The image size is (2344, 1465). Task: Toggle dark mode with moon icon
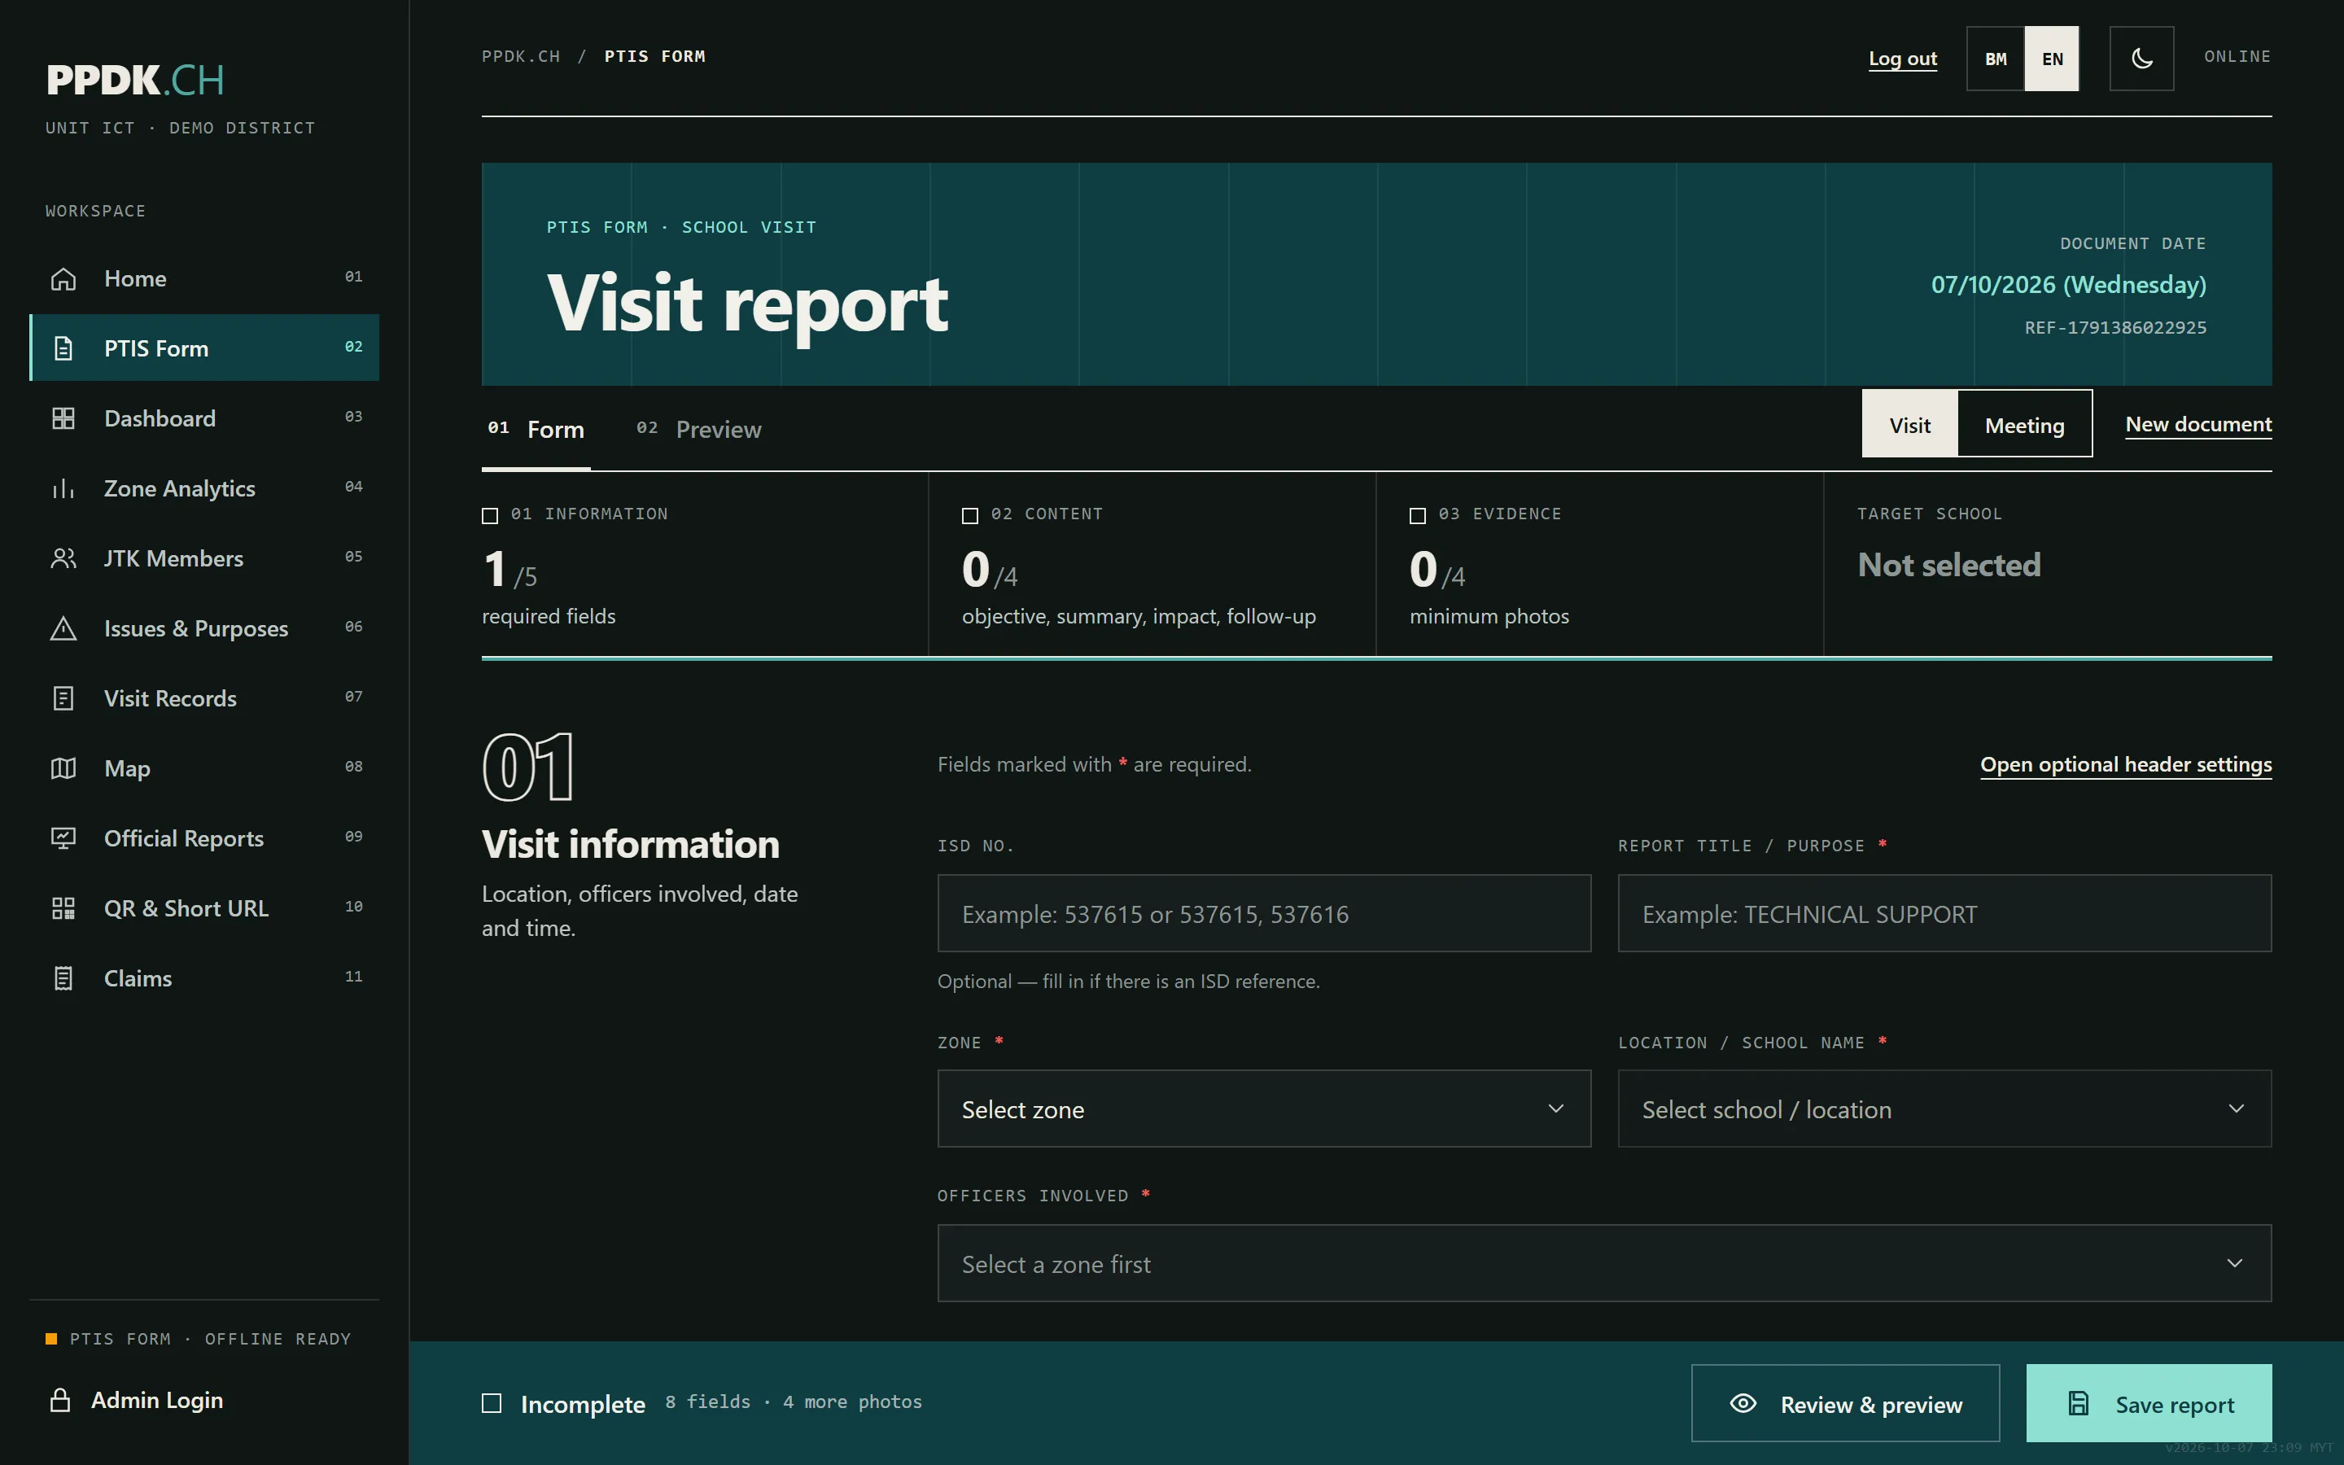(x=2141, y=58)
